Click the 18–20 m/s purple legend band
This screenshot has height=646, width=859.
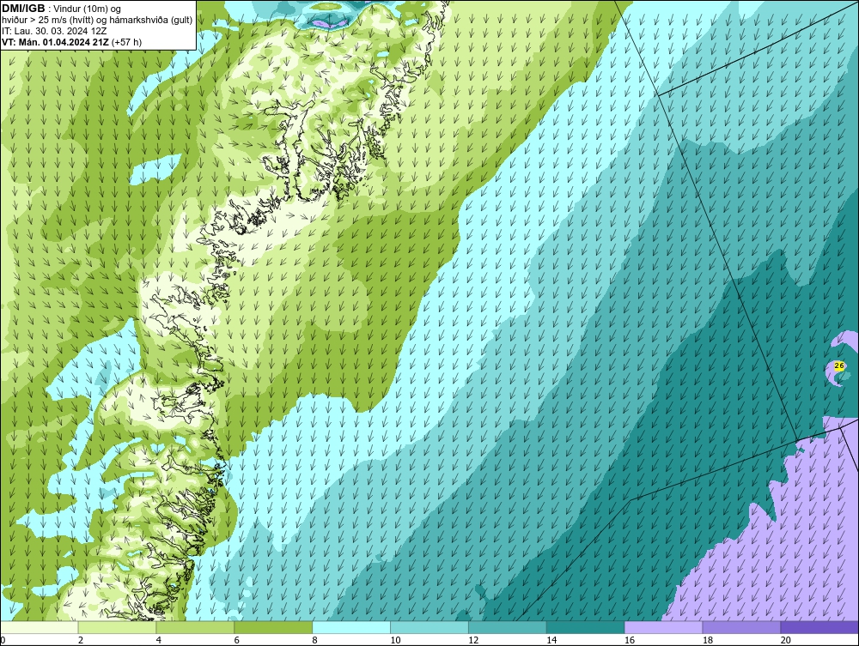click(742, 627)
